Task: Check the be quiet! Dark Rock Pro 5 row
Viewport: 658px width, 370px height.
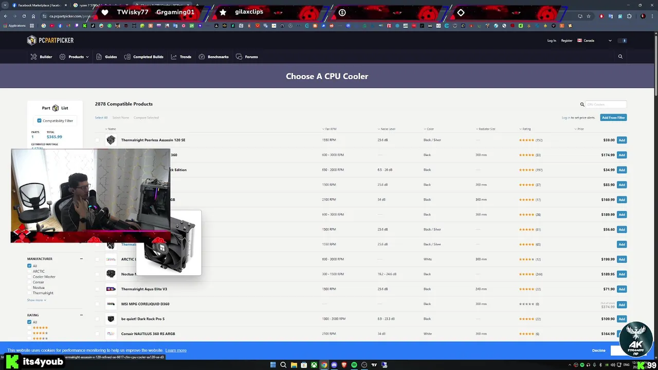Action: pos(97,319)
